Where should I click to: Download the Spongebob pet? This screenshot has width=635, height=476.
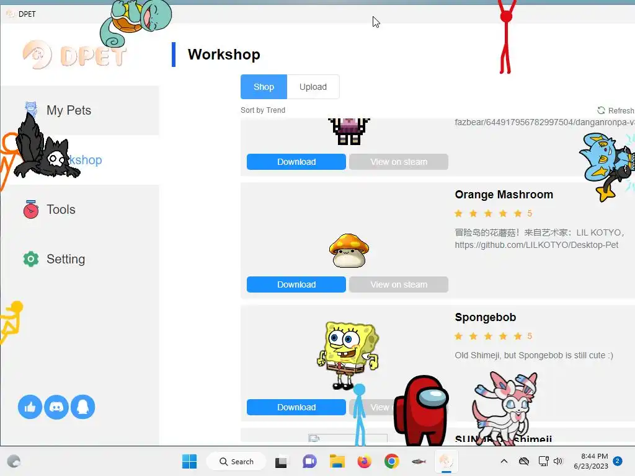coord(296,407)
